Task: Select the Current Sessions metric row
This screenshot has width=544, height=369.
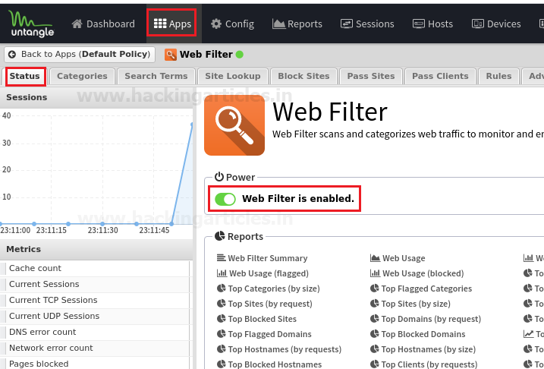Action: point(95,284)
